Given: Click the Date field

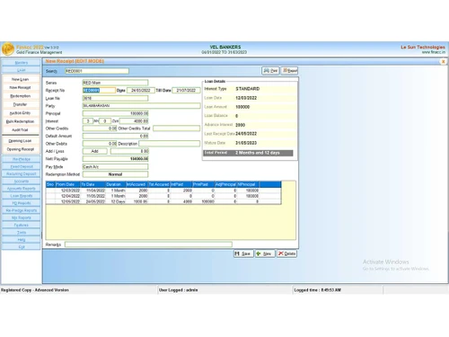Looking at the screenshot, I should pyautogui.click(x=141, y=90).
